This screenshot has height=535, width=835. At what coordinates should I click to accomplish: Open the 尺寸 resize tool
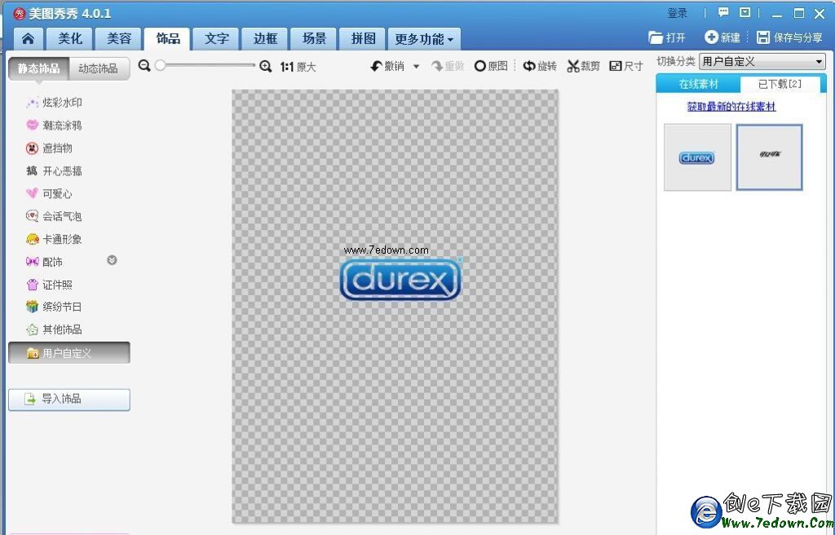coord(625,66)
